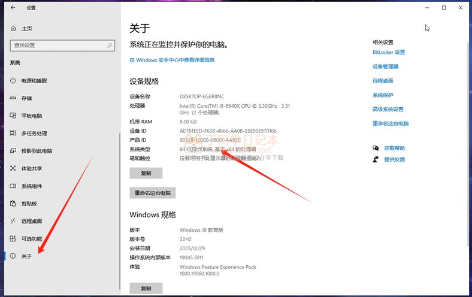Select the Windows 10 教育版 edition text
The width and height of the screenshot is (472, 297).
click(201, 230)
